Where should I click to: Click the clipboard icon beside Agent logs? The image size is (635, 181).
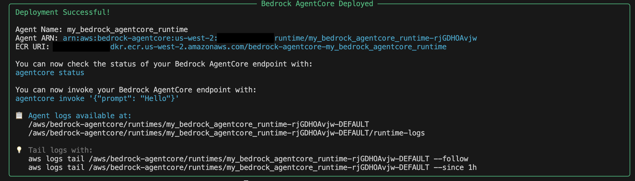tap(19, 115)
